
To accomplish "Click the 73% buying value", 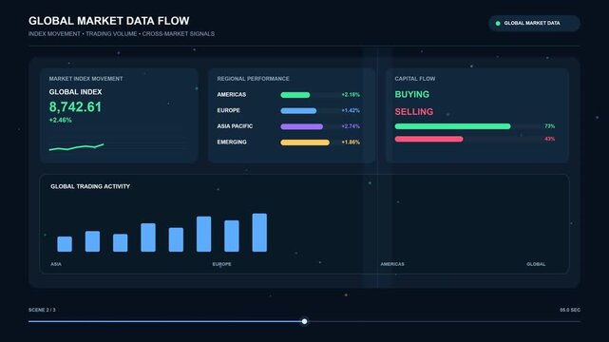I will click(x=549, y=126).
